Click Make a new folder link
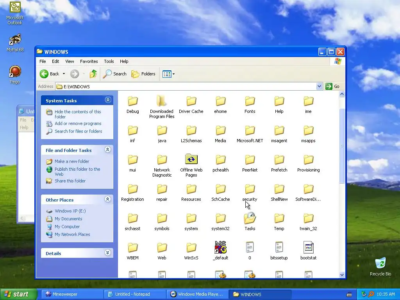 (72, 161)
